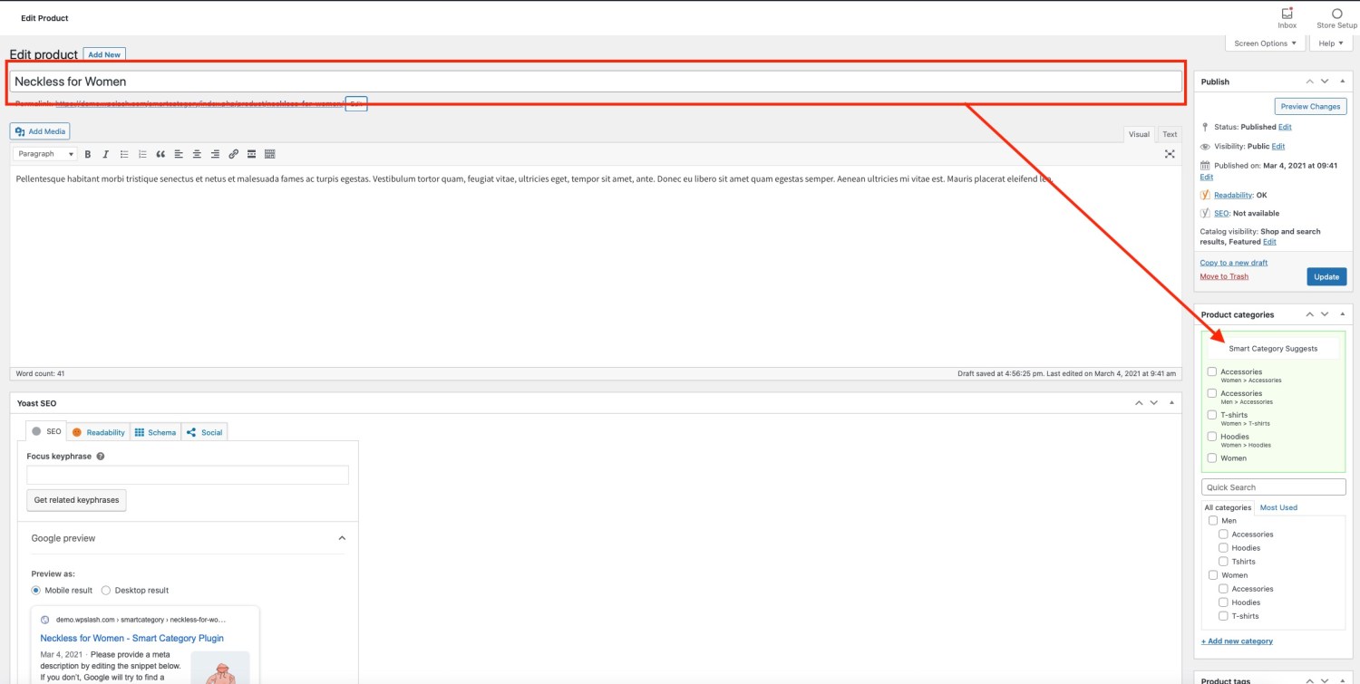This screenshot has height=684, width=1360.
Task: Insert a link in the editor
Action: tap(235, 154)
